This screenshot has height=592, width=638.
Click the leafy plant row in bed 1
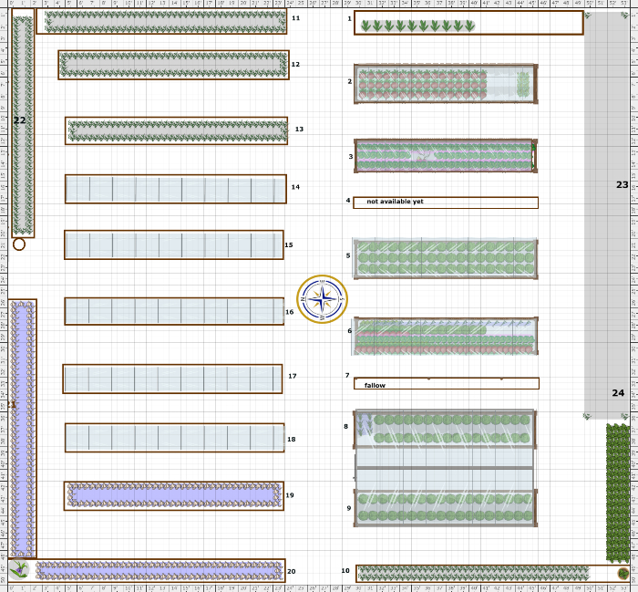[x=417, y=26]
